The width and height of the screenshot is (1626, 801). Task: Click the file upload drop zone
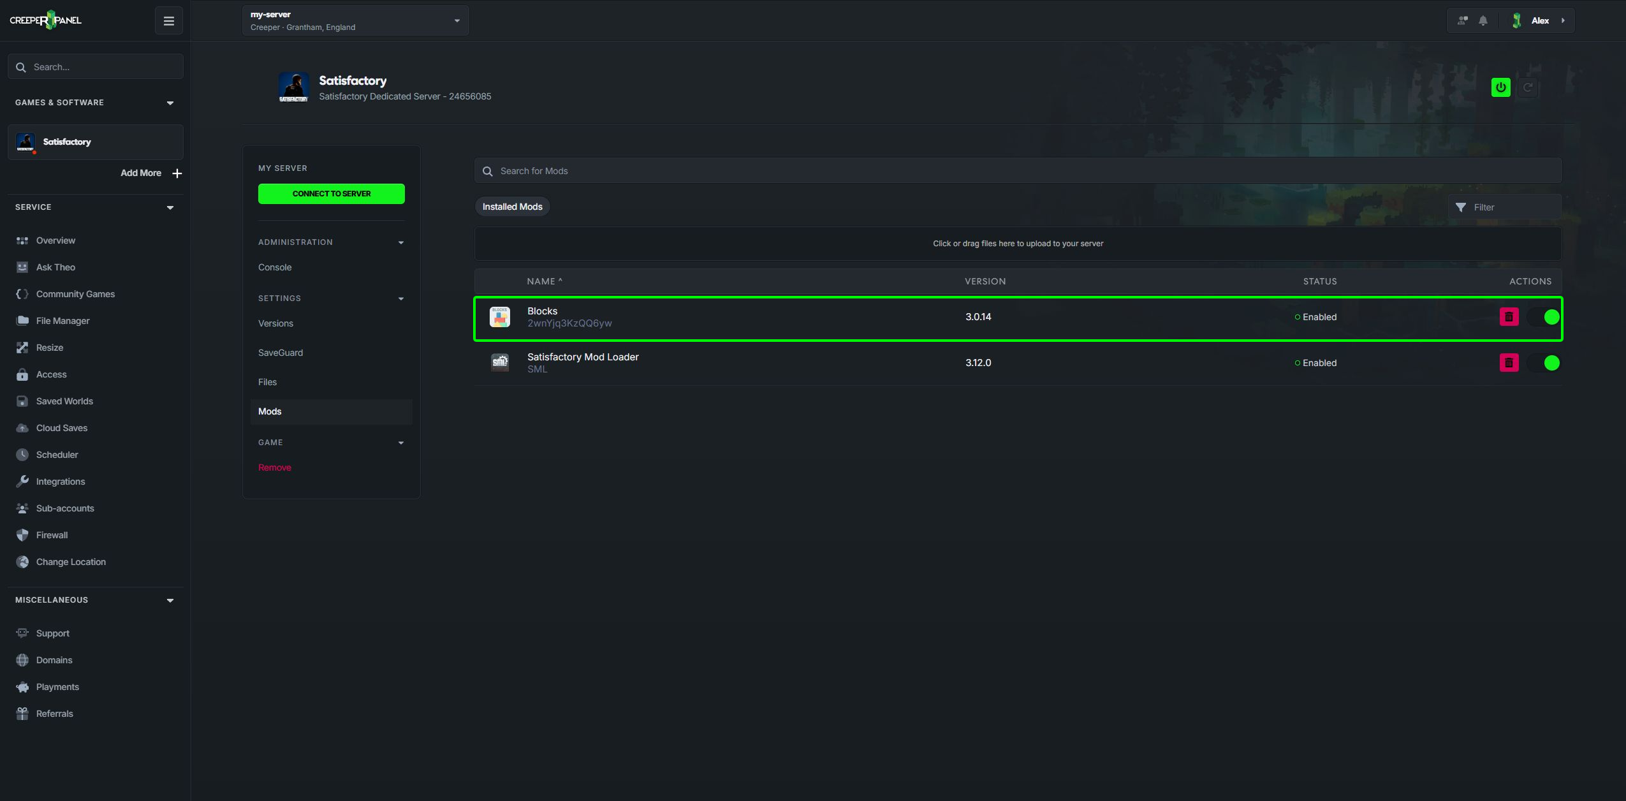tap(1018, 244)
